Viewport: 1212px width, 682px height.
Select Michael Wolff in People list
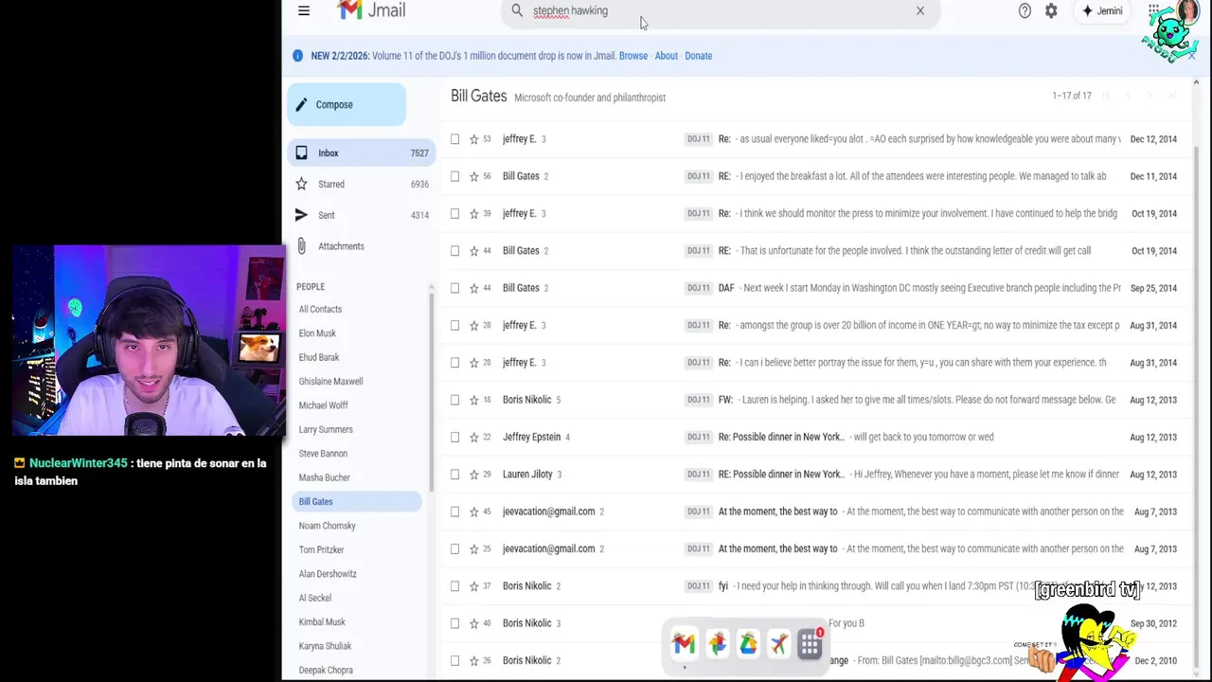pyautogui.click(x=323, y=405)
